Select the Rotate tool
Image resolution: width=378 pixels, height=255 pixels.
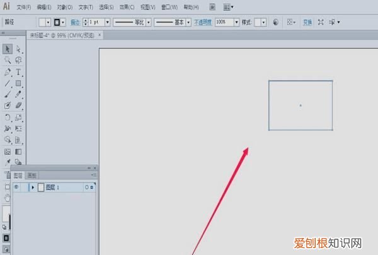pos(8,117)
